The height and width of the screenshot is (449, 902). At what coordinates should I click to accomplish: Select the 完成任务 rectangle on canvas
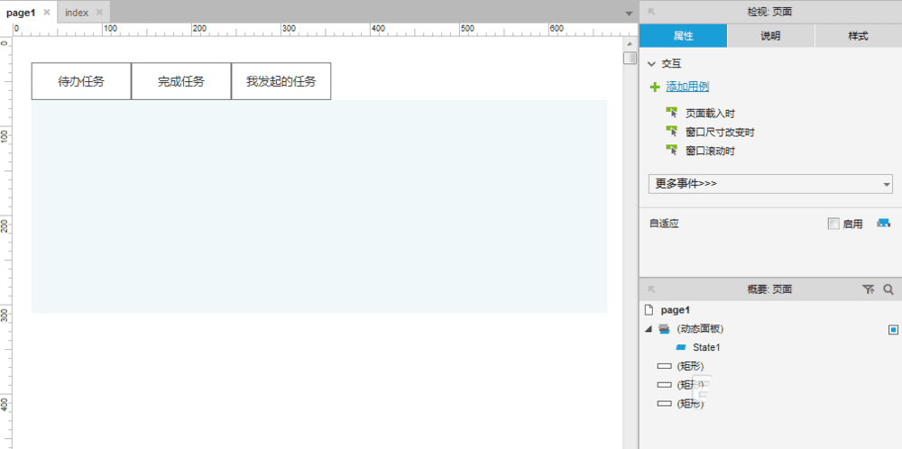point(181,81)
